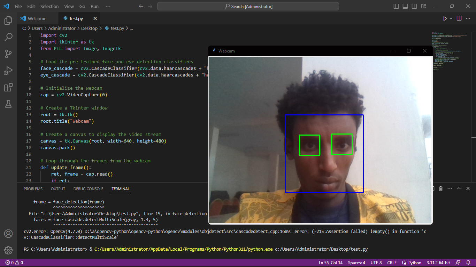Toggle the primary side bar layout

click(x=396, y=6)
